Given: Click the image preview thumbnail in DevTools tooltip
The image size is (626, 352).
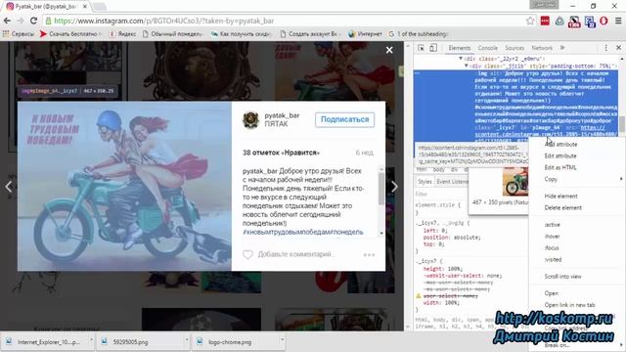Looking at the screenshot, I should click(515, 182).
